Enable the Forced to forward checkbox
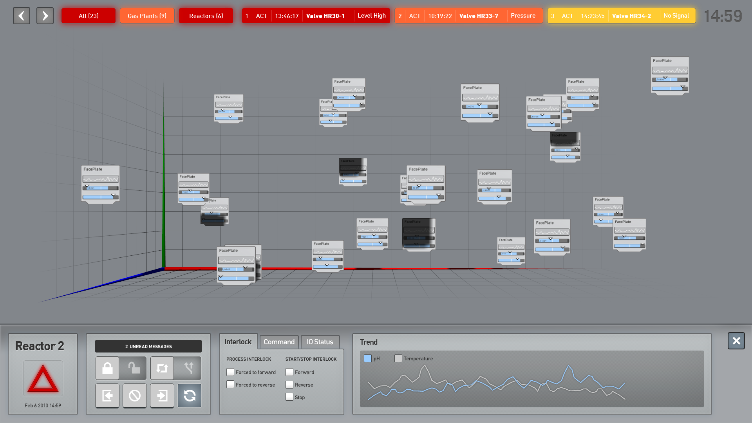This screenshot has height=423, width=752. point(230,372)
